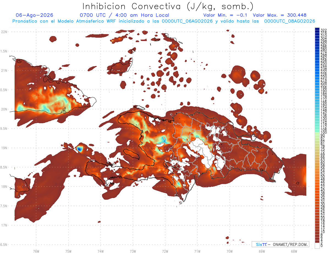The height and width of the screenshot is (255, 330).
Task: Click the longitude axis label '71W'
Action: (197, 251)
